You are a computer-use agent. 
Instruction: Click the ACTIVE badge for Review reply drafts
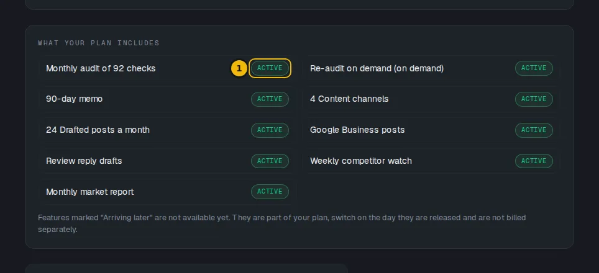pos(270,161)
